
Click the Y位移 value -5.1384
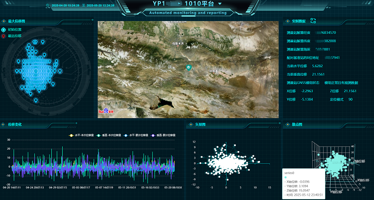tap(307, 99)
